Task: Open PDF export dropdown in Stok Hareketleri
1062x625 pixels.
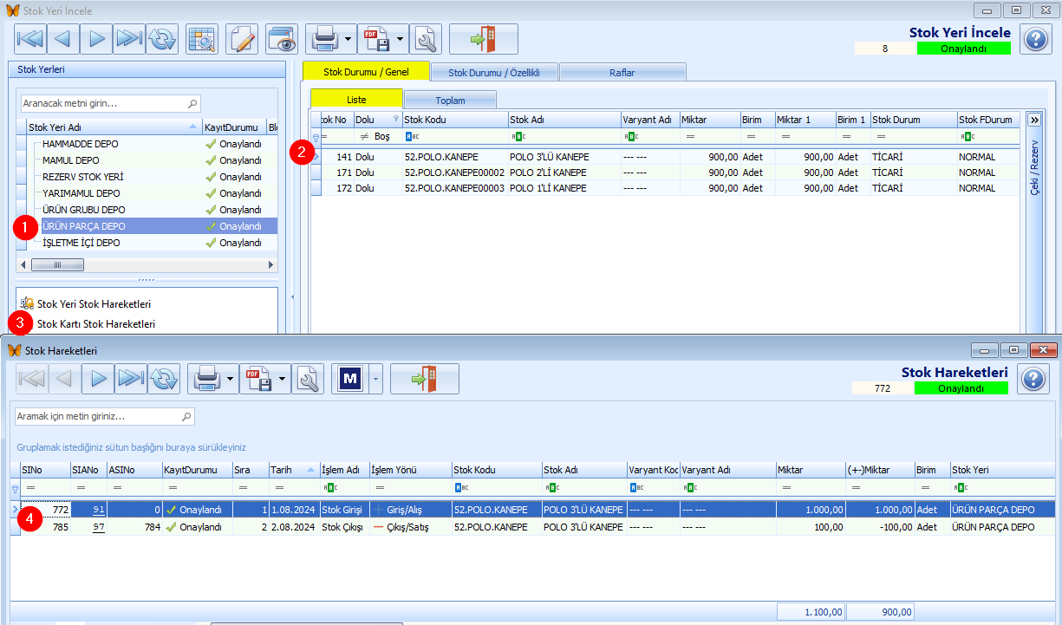Action: pyautogui.click(x=281, y=379)
